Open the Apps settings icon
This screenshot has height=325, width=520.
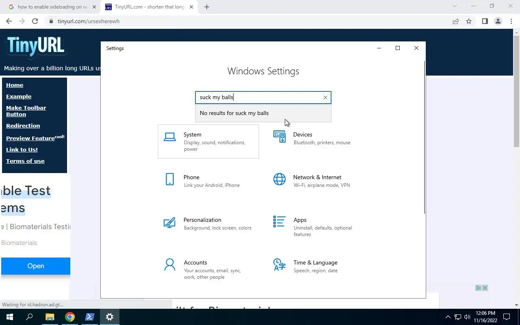click(279, 222)
